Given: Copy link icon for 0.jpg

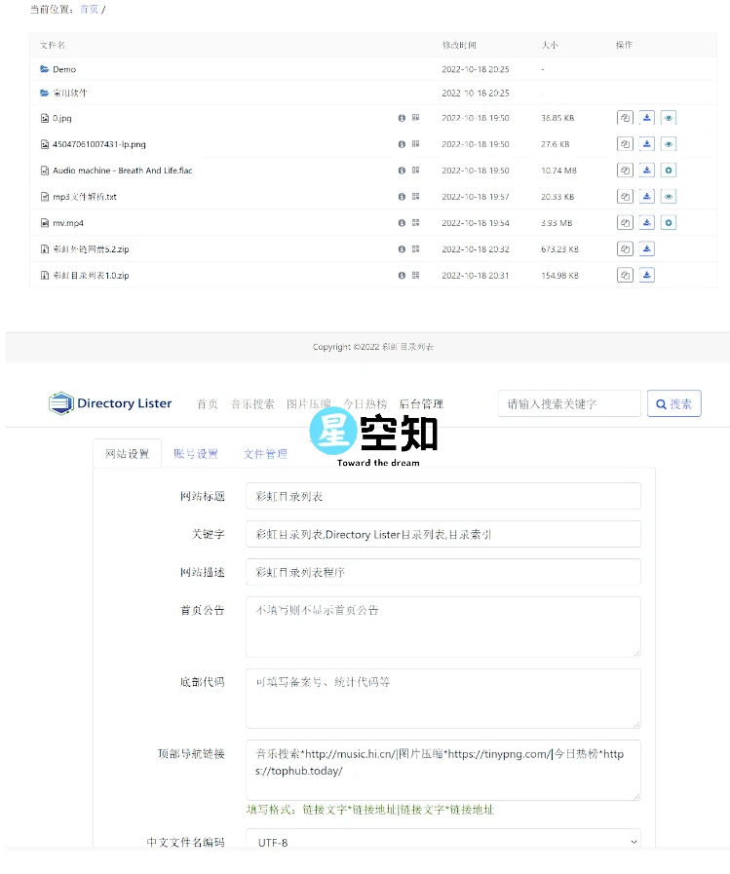Looking at the screenshot, I should 625,118.
